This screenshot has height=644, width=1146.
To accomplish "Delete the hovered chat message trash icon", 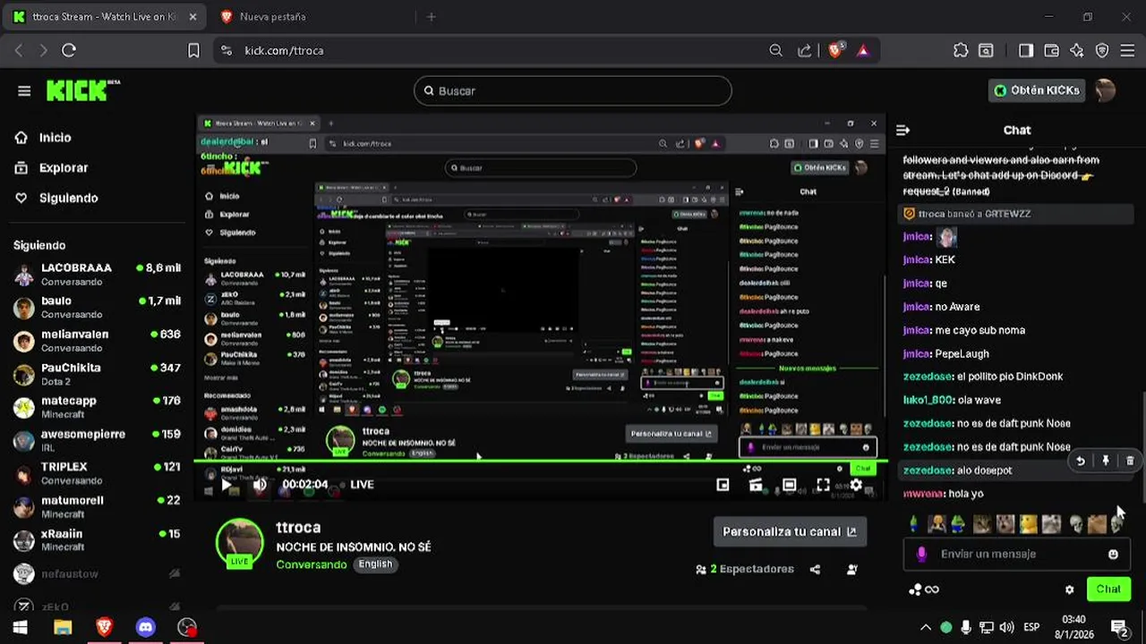I will pyautogui.click(x=1130, y=461).
